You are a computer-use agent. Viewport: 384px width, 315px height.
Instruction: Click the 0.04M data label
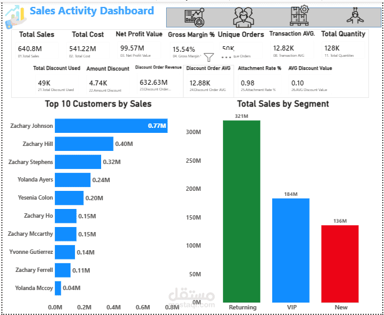tap(72, 288)
